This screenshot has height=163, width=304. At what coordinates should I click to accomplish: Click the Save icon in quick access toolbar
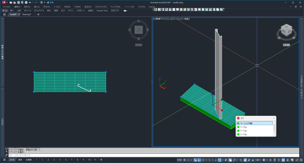(18, 2)
